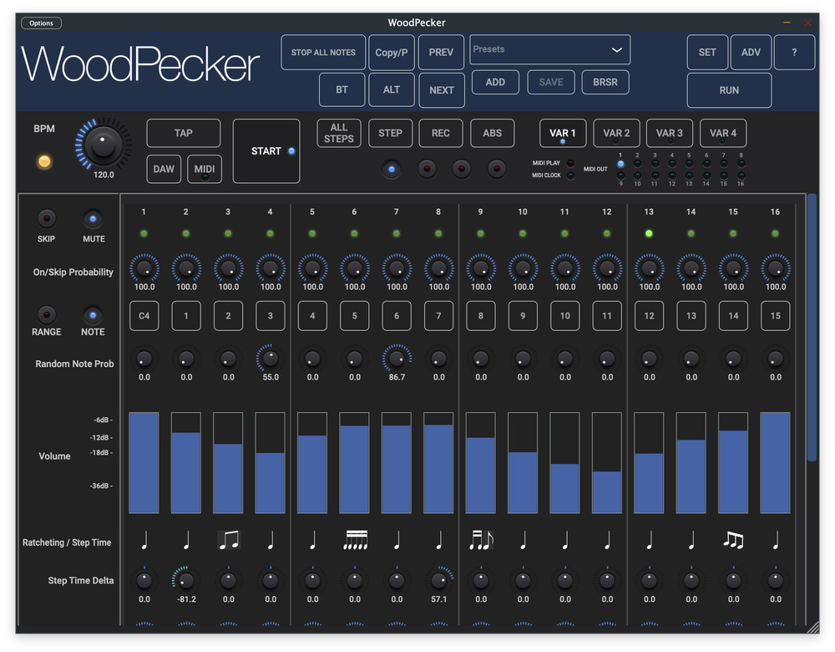Click the step 12 volume bar

coord(607,462)
